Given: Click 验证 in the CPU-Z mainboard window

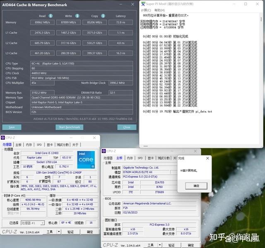Looking at the screenshot, I should coord(171,245).
